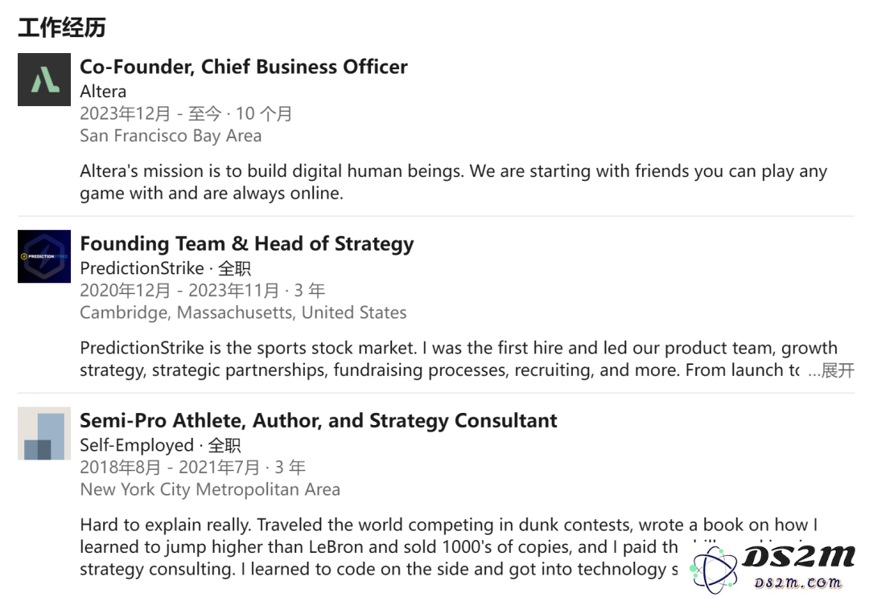Click the 2023年12月 - 至今 date range
Image resolution: width=869 pixels, height=597 pixels.
[x=150, y=113]
